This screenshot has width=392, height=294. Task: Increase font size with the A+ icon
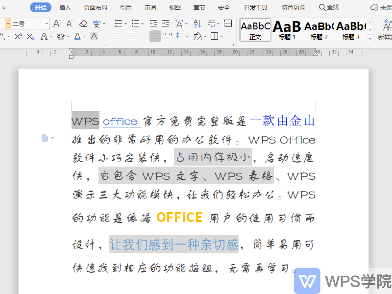tap(57, 24)
